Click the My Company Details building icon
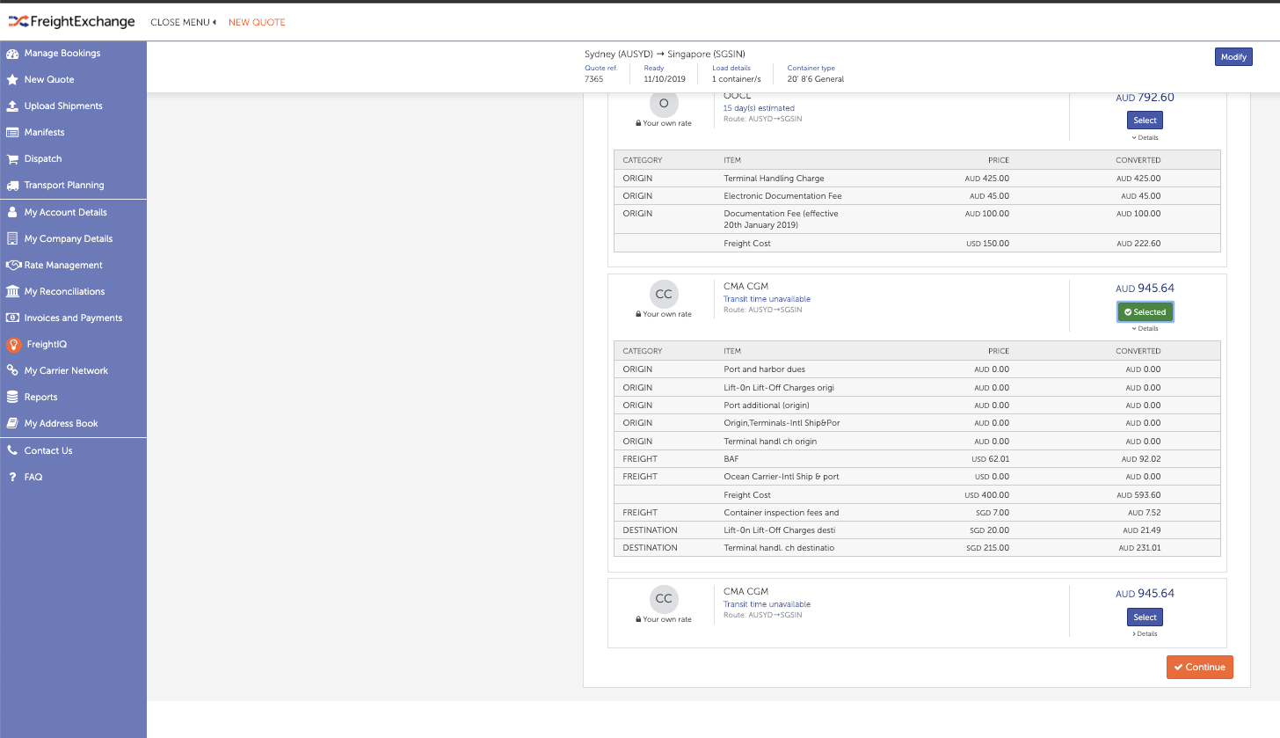This screenshot has height=738, width=1280. coord(12,238)
